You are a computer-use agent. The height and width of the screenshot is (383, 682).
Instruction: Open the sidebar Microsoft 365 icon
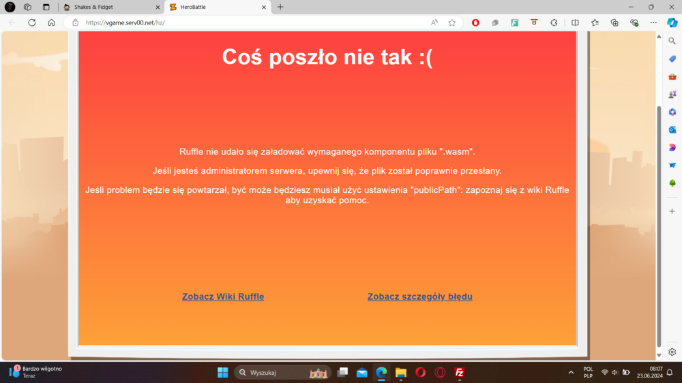point(672,112)
